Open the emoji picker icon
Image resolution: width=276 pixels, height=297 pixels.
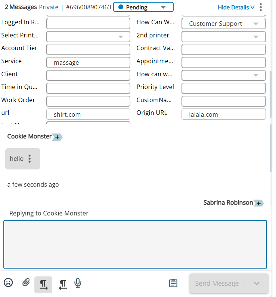click(x=8, y=283)
